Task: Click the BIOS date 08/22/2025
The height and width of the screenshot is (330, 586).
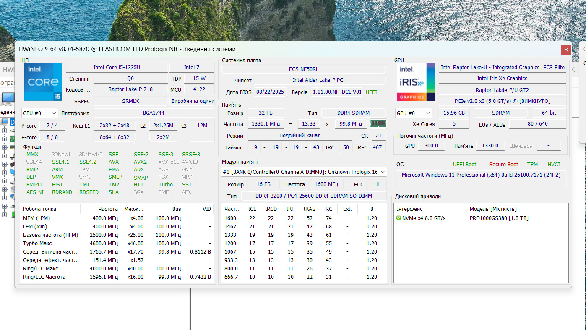Action: pyautogui.click(x=270, y=92)
